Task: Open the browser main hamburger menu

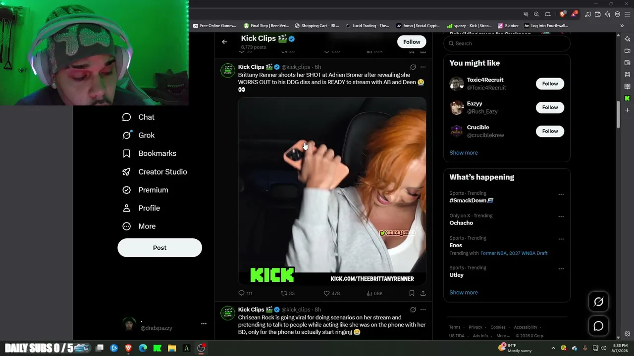Action: [x=627, y=14]
